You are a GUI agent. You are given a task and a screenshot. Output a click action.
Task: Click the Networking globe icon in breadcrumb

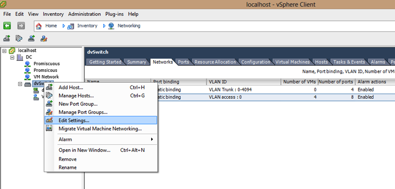[111, 26]
